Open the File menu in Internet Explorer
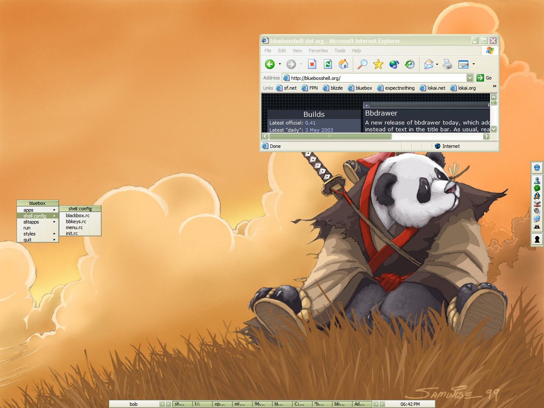The image size is (544, 408). (268, 51)
